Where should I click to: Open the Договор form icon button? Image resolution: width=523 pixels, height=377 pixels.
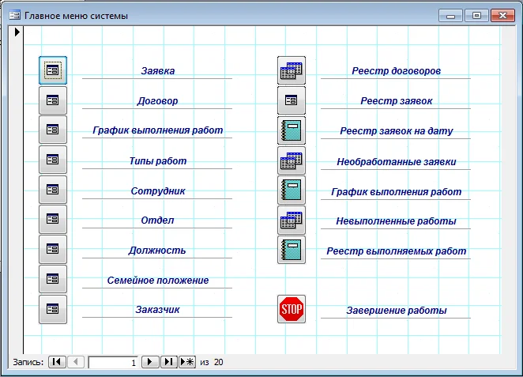[53, 100]
